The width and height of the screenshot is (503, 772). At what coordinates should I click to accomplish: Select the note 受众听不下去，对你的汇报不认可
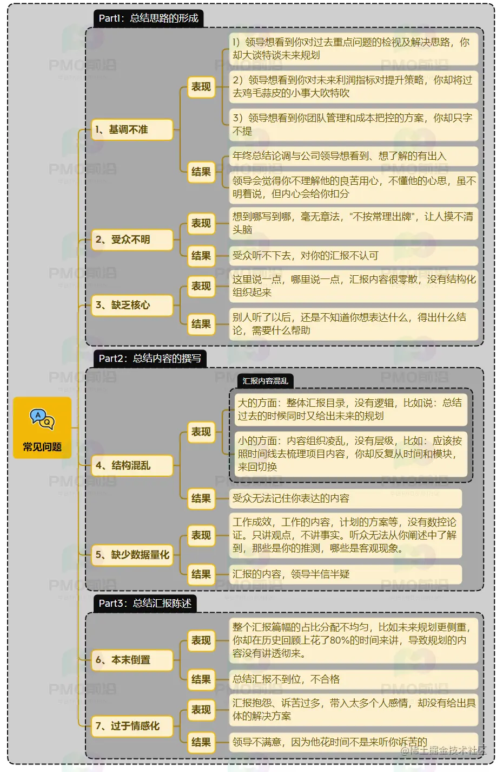click(x=354, y=256)
